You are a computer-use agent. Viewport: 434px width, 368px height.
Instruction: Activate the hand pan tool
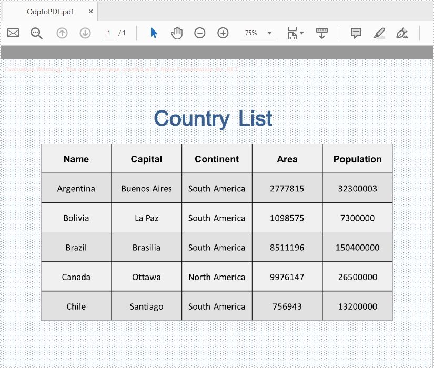[x=177, y=33]
